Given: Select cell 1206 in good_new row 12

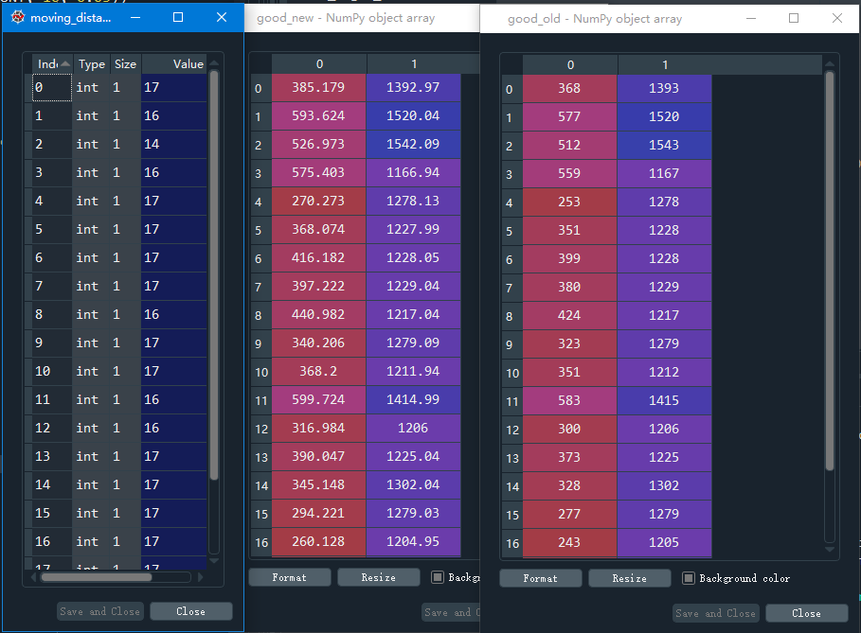Looking at the screenshot, I should click(x=413, y=428).
